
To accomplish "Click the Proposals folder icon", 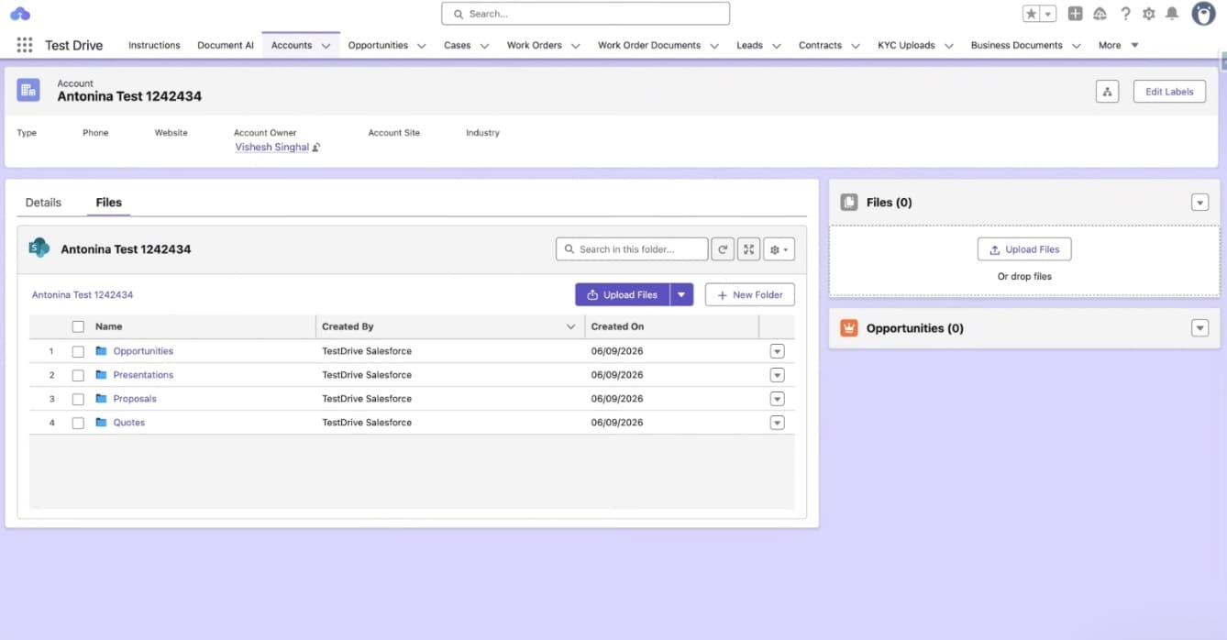I will [102, 399].
